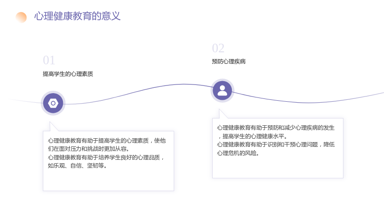
Task: Click empty area in right box bottom
Action: 278,168
